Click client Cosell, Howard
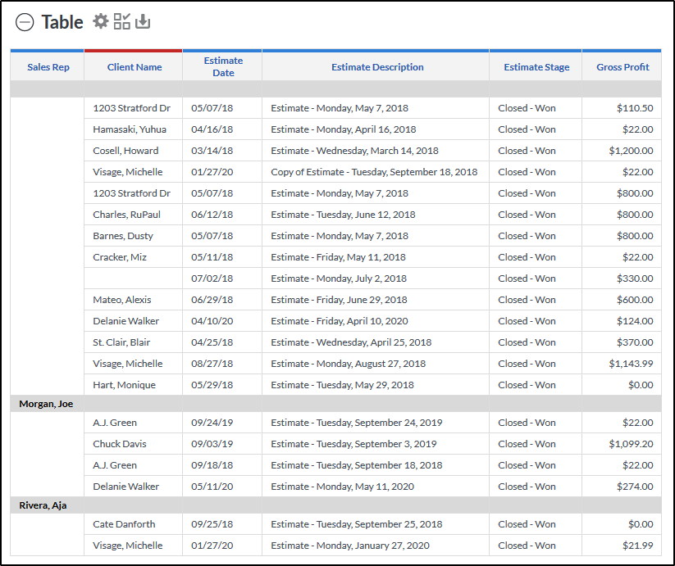675x566 pixels. click(x=125, y=151)
